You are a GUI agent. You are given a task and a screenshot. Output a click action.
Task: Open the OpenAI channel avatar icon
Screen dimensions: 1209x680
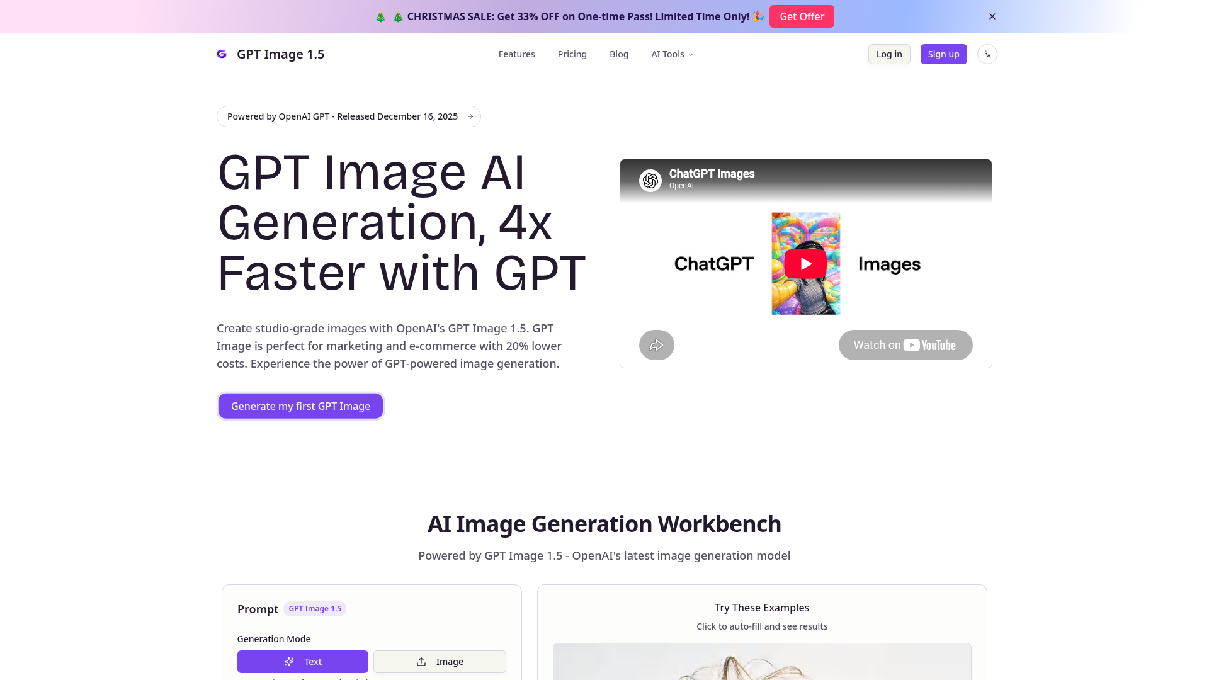point(650,181)
